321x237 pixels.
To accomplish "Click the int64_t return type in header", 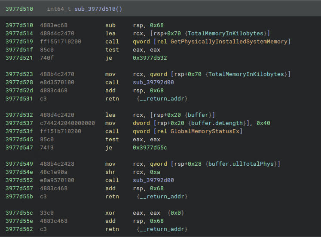I will (59, 9).
